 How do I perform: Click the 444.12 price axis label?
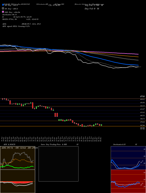tap(142, 106)
